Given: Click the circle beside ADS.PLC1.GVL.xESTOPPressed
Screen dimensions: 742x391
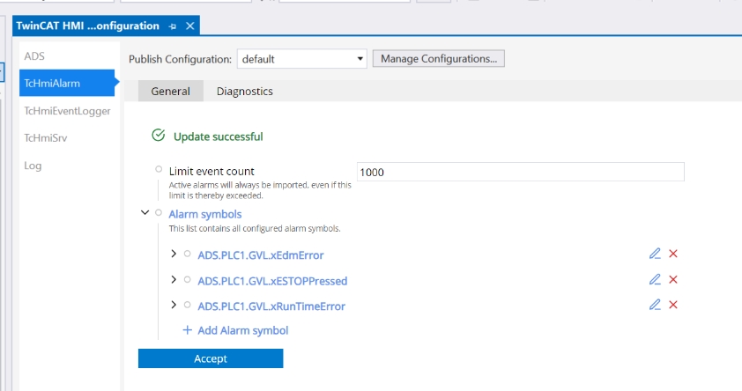Looking at the screenshot, I should (x=188, y=279).
